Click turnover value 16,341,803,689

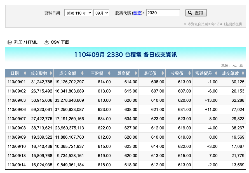[x=69, y=91]
